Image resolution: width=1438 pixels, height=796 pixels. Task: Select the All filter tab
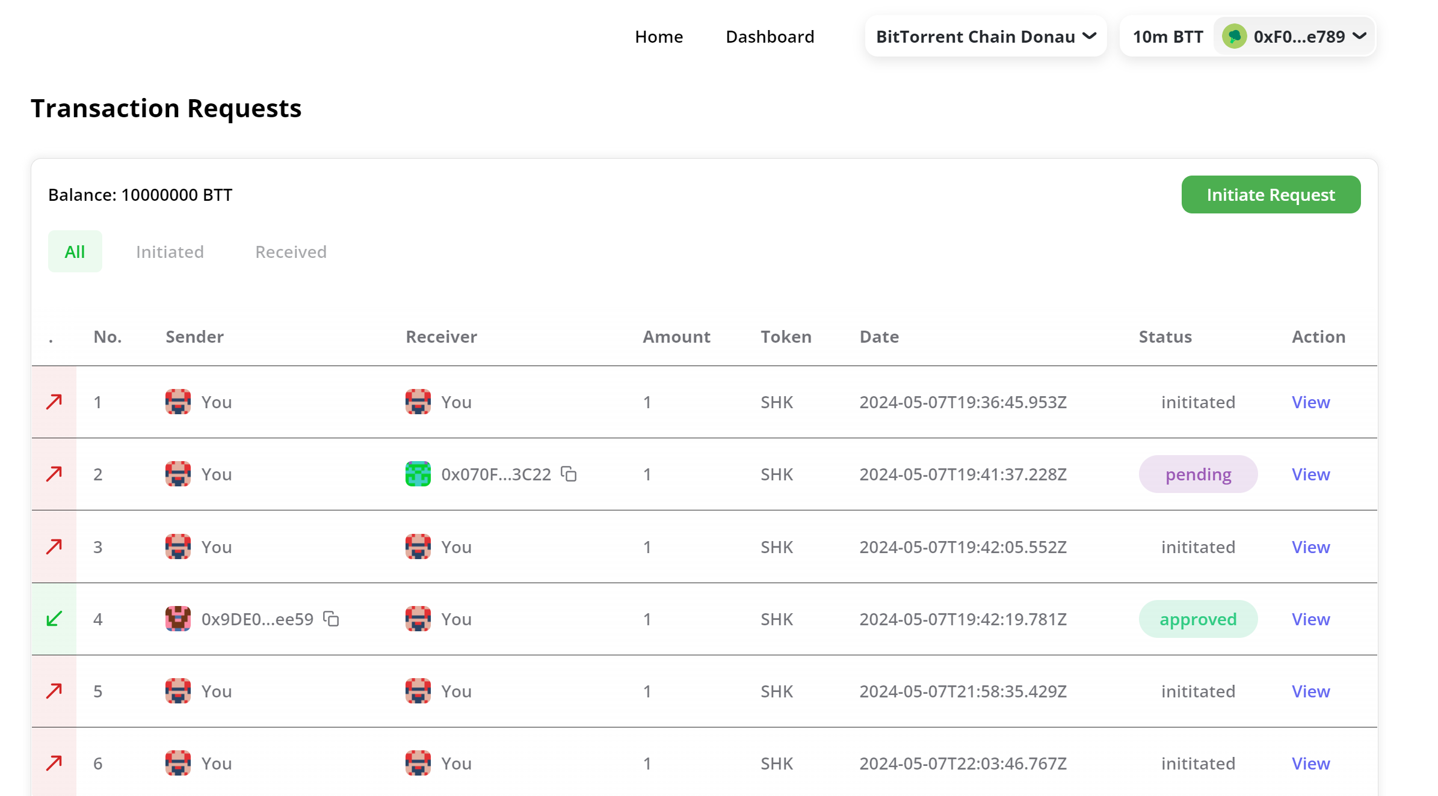coord(75,252)
